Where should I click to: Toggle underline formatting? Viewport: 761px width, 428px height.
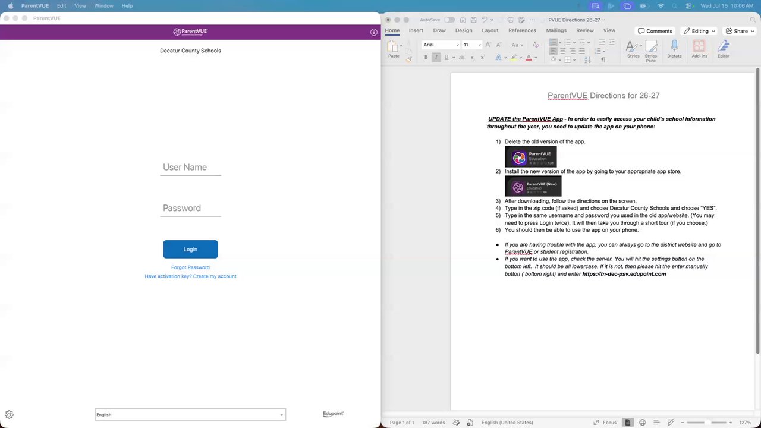point(446,58)
